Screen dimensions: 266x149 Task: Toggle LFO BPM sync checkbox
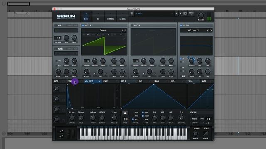(x=143, y=112)
